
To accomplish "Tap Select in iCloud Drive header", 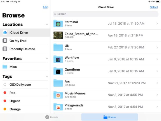I will click(x=154, y=7).
